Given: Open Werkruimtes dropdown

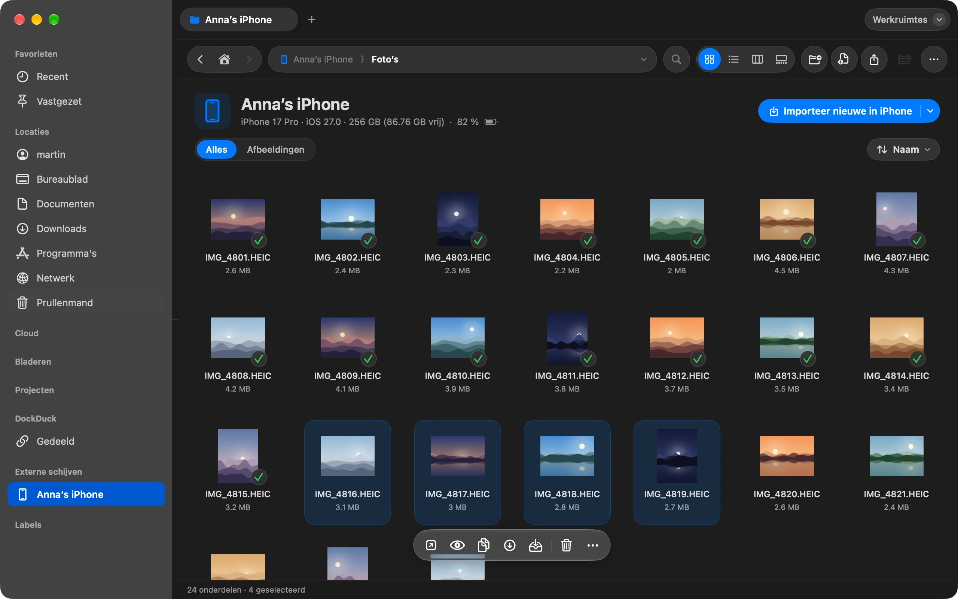Looking at the screenshot, I should [x=907, y=19].
